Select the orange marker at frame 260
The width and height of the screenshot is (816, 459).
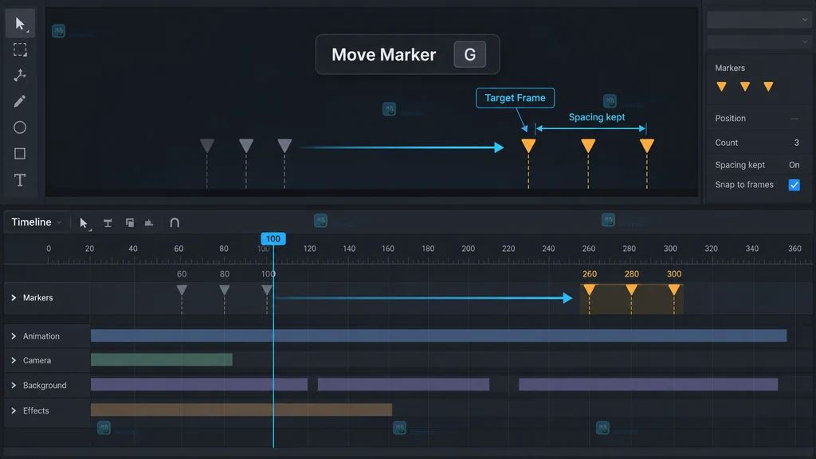pyautogui.click(x=589, y=290)
